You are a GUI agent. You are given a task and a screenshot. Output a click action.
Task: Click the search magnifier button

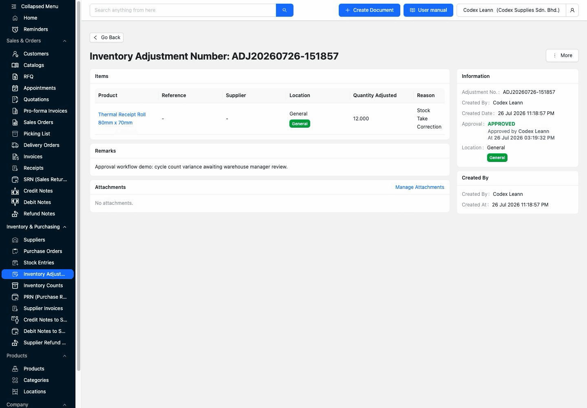click(285, 10)
